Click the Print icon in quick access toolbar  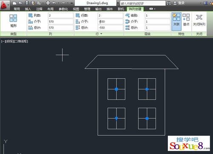point(48,3)
